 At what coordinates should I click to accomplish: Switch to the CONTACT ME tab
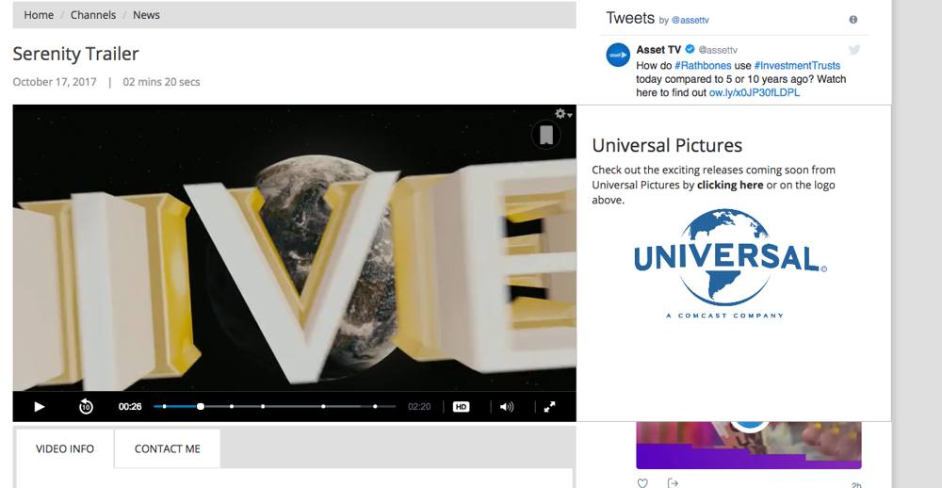pos(167,448)
